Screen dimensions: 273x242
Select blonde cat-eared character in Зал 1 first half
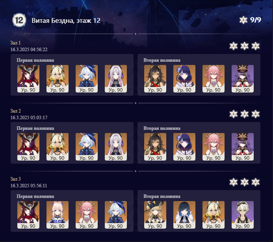pos(58,79)
